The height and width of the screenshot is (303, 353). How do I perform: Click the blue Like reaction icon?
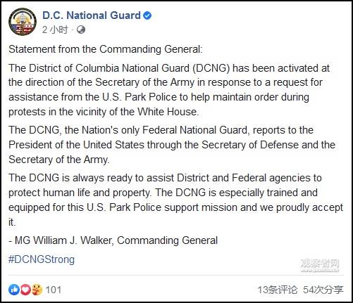[x=14, y=290]
